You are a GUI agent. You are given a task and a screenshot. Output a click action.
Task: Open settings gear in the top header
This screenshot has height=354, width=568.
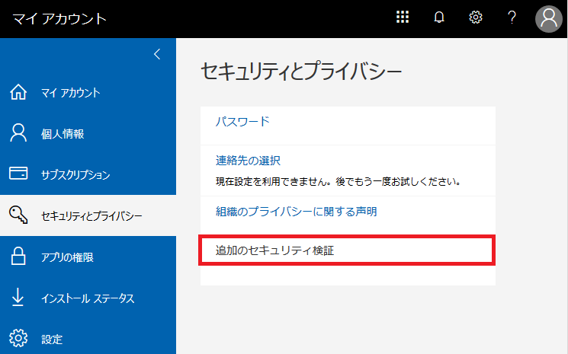pyautogui.click(x=476, y=18)
